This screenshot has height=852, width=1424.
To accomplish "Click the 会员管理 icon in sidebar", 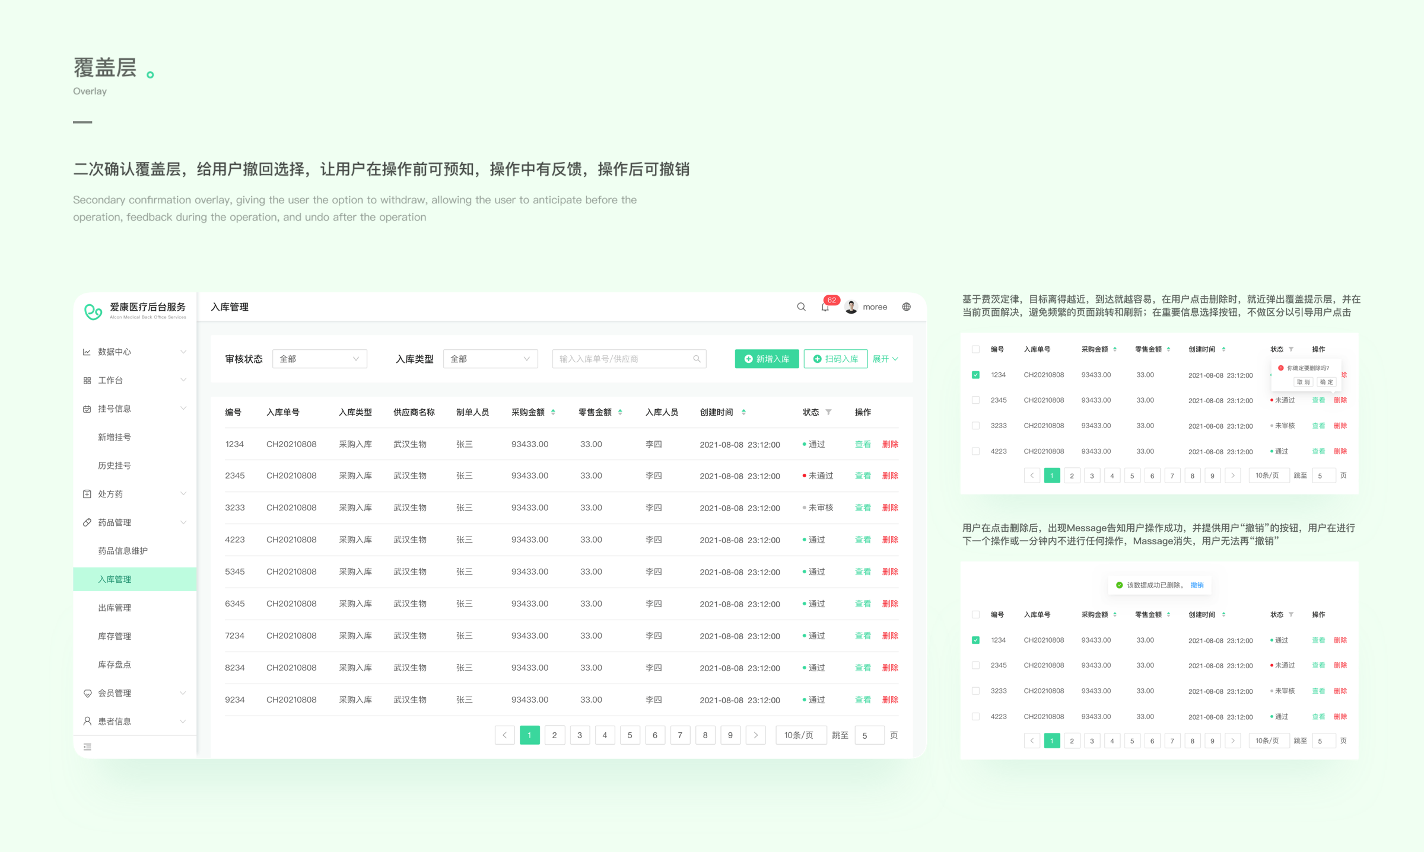I will point(87,693).
